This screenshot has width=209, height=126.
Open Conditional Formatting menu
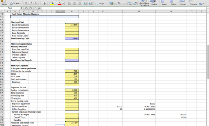tap(144, 3)
